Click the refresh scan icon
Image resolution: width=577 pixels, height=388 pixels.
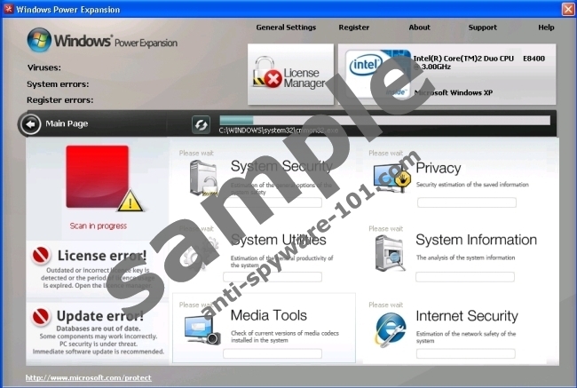(x=201, y=124)
